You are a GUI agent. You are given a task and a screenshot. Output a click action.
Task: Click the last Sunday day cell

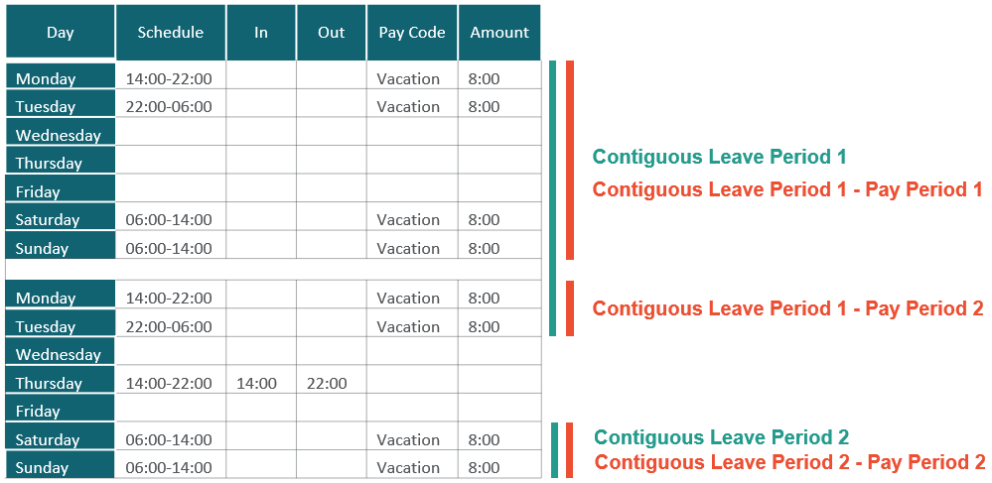[61, 467]
